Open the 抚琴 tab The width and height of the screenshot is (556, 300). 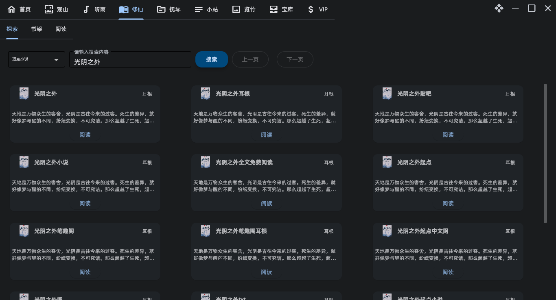click(x=175, y=9)
